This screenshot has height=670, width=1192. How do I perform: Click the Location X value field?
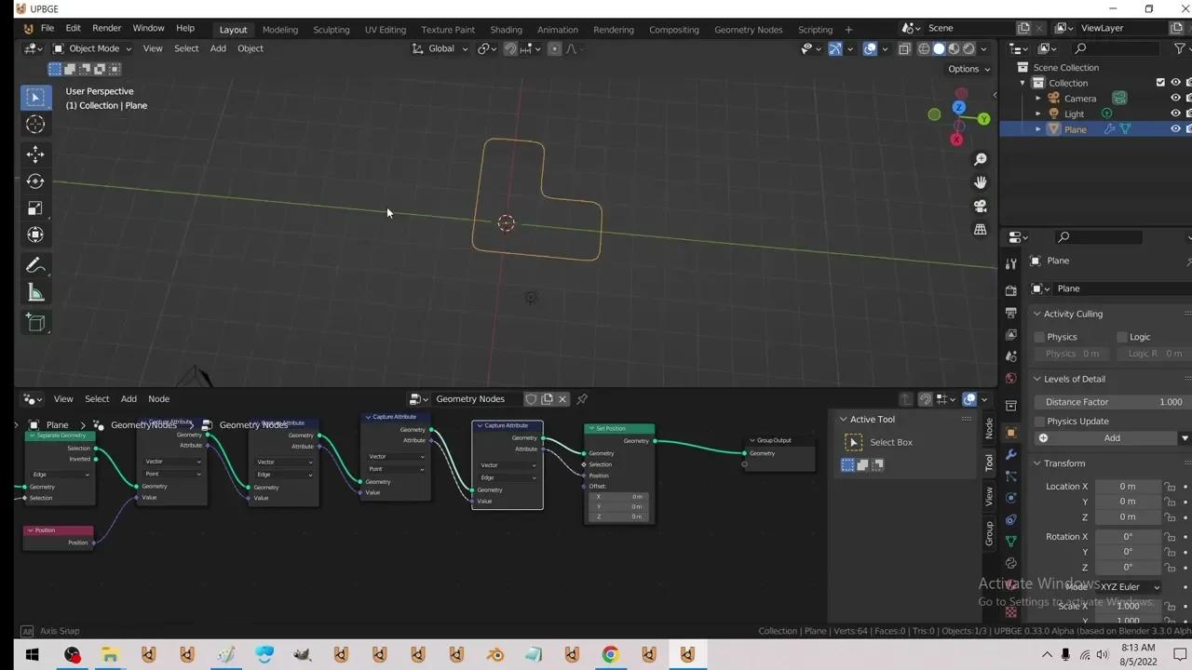point(1128,486)
